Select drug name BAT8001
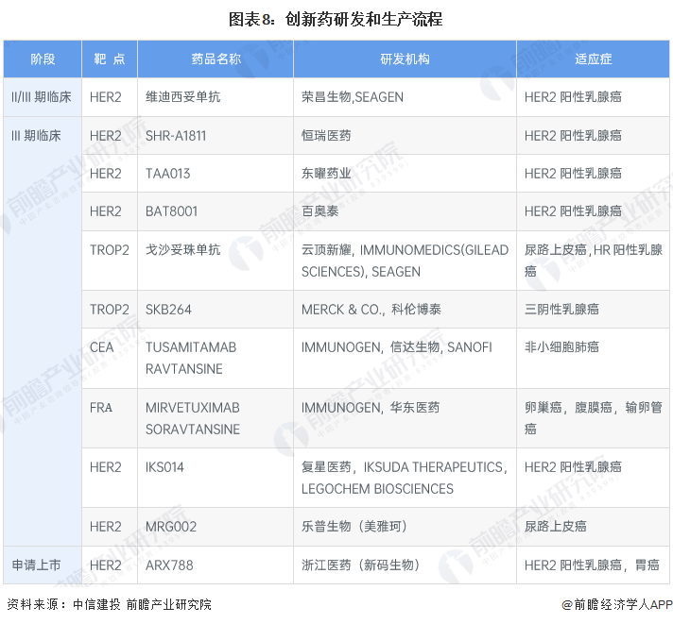This screenshot has width=673, height=624. pos(171,211)
